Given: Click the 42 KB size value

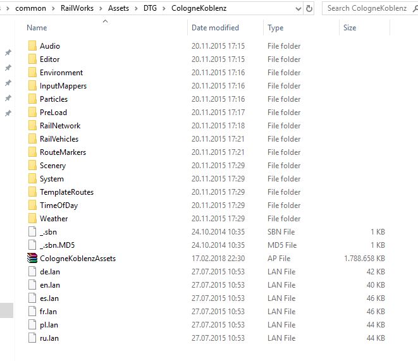Looking at the screenshot, I should (x=376, y=272).
